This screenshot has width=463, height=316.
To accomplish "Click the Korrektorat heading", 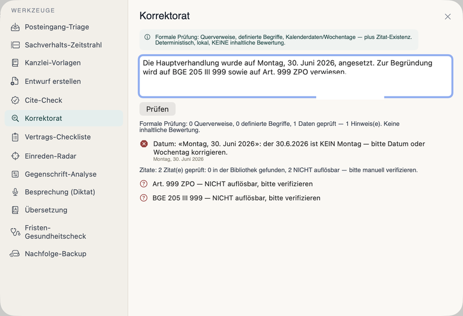I will tap(164, 16).
